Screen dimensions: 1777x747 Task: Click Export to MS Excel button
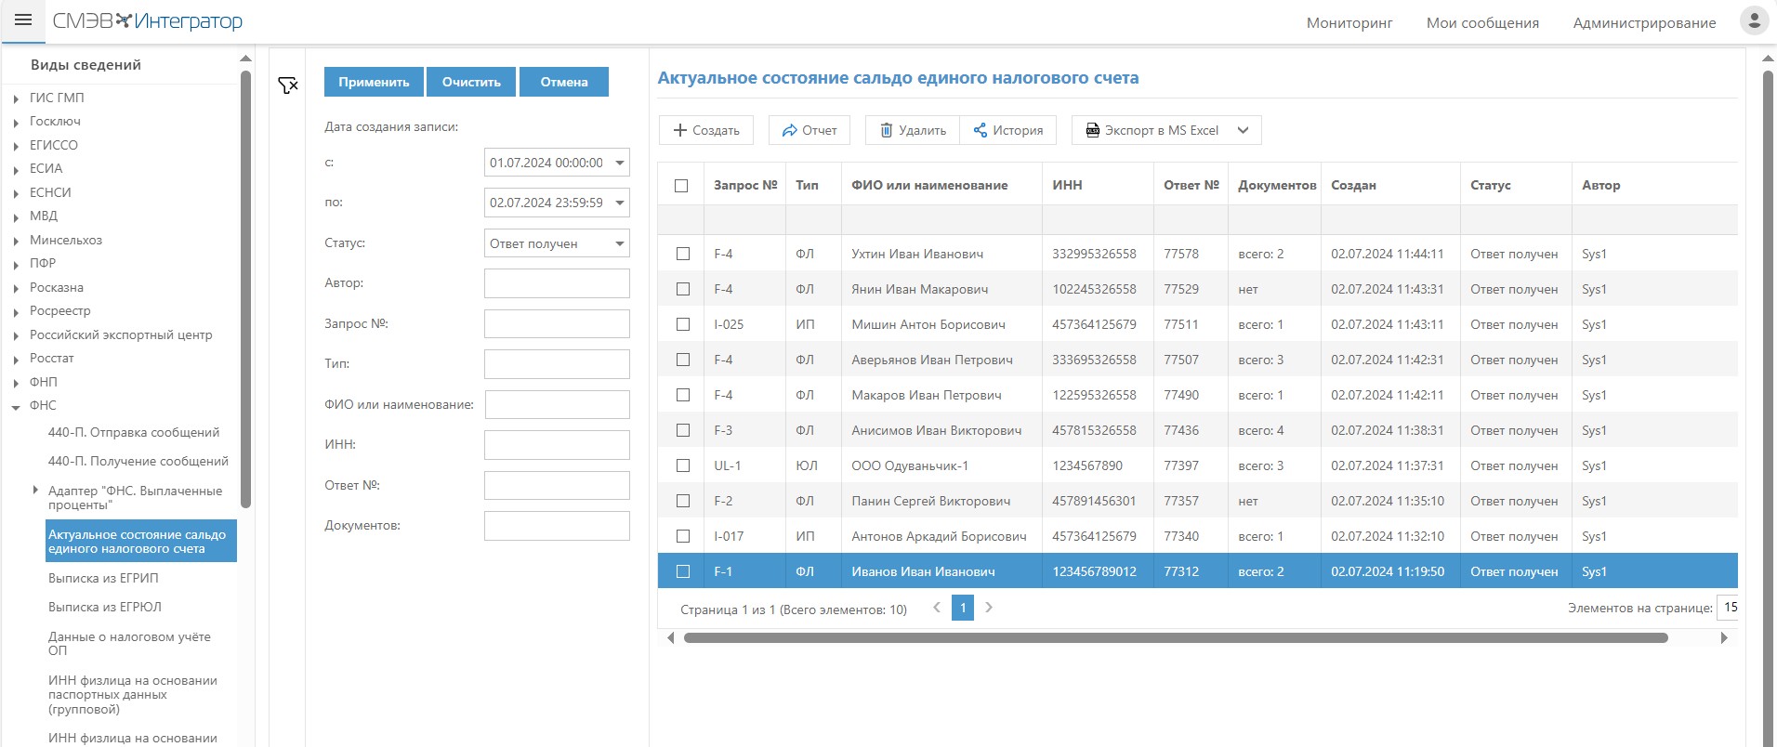[x=1152, y=130]
